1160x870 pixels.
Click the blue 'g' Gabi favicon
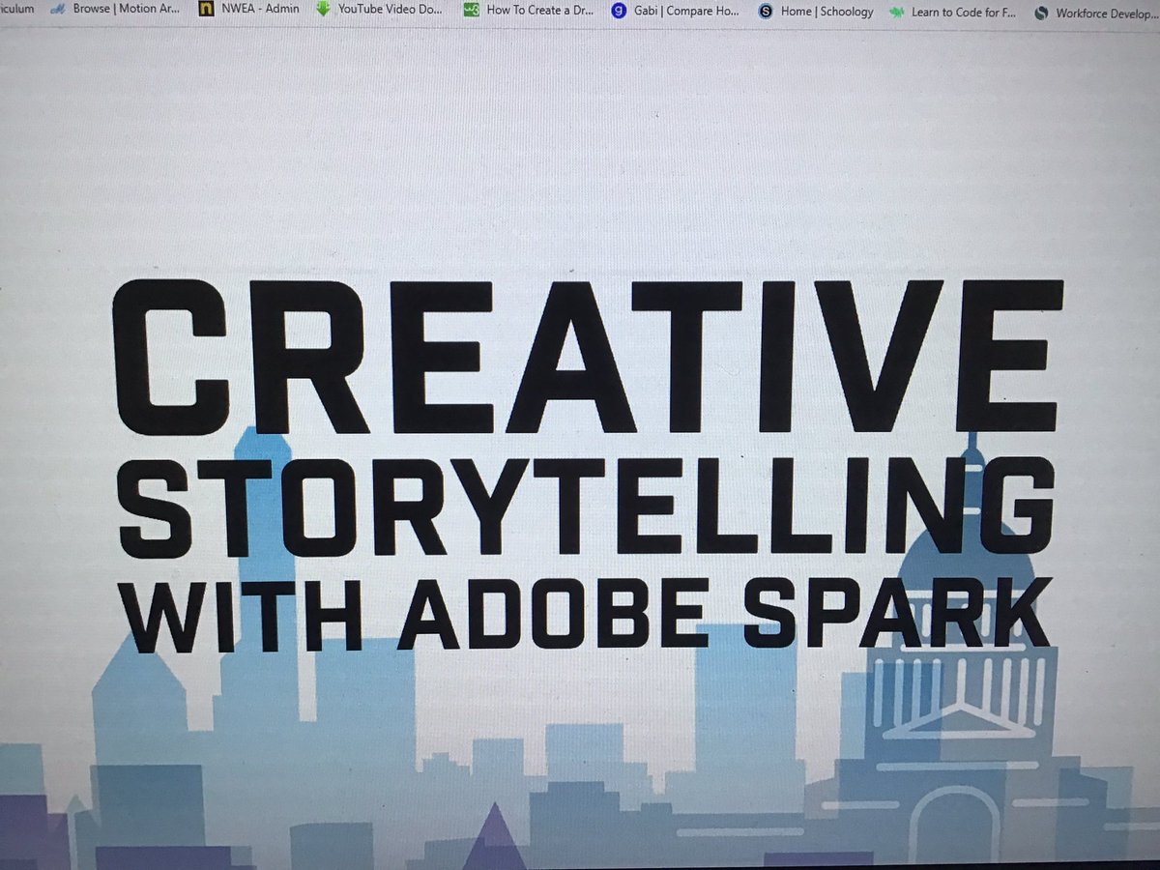point(619,11)
